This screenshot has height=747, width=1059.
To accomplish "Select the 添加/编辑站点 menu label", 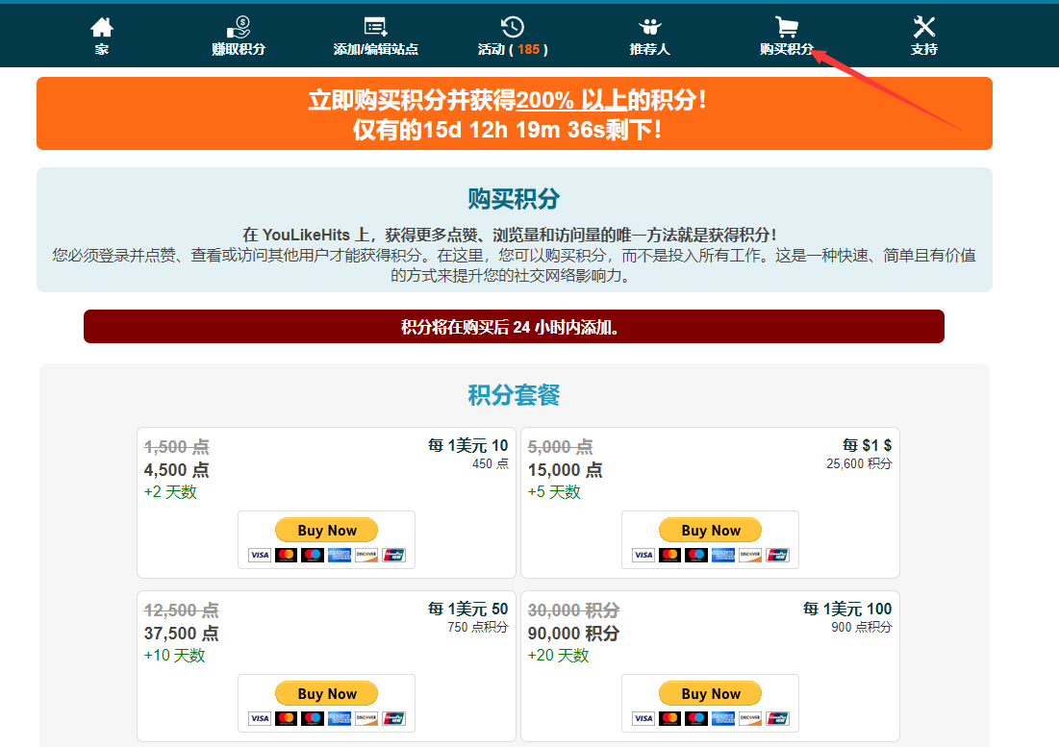I will click(375, 49).
